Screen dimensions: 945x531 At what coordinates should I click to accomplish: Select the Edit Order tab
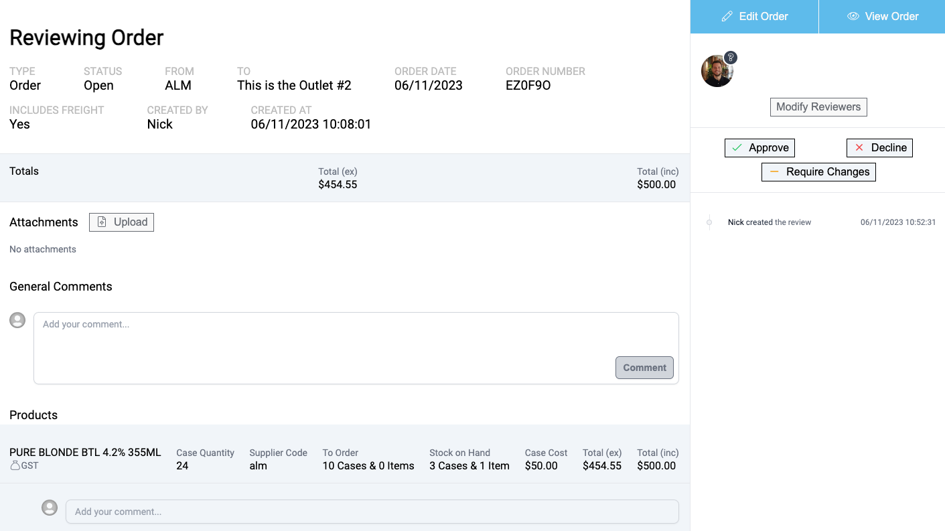click(x=754, y=16)
